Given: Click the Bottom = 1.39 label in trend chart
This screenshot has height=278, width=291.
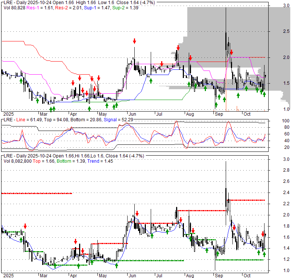Looking at the screenshot, I should pos(71,161).
